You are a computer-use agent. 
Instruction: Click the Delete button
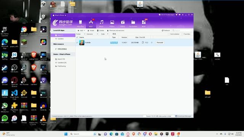[100, 30]
